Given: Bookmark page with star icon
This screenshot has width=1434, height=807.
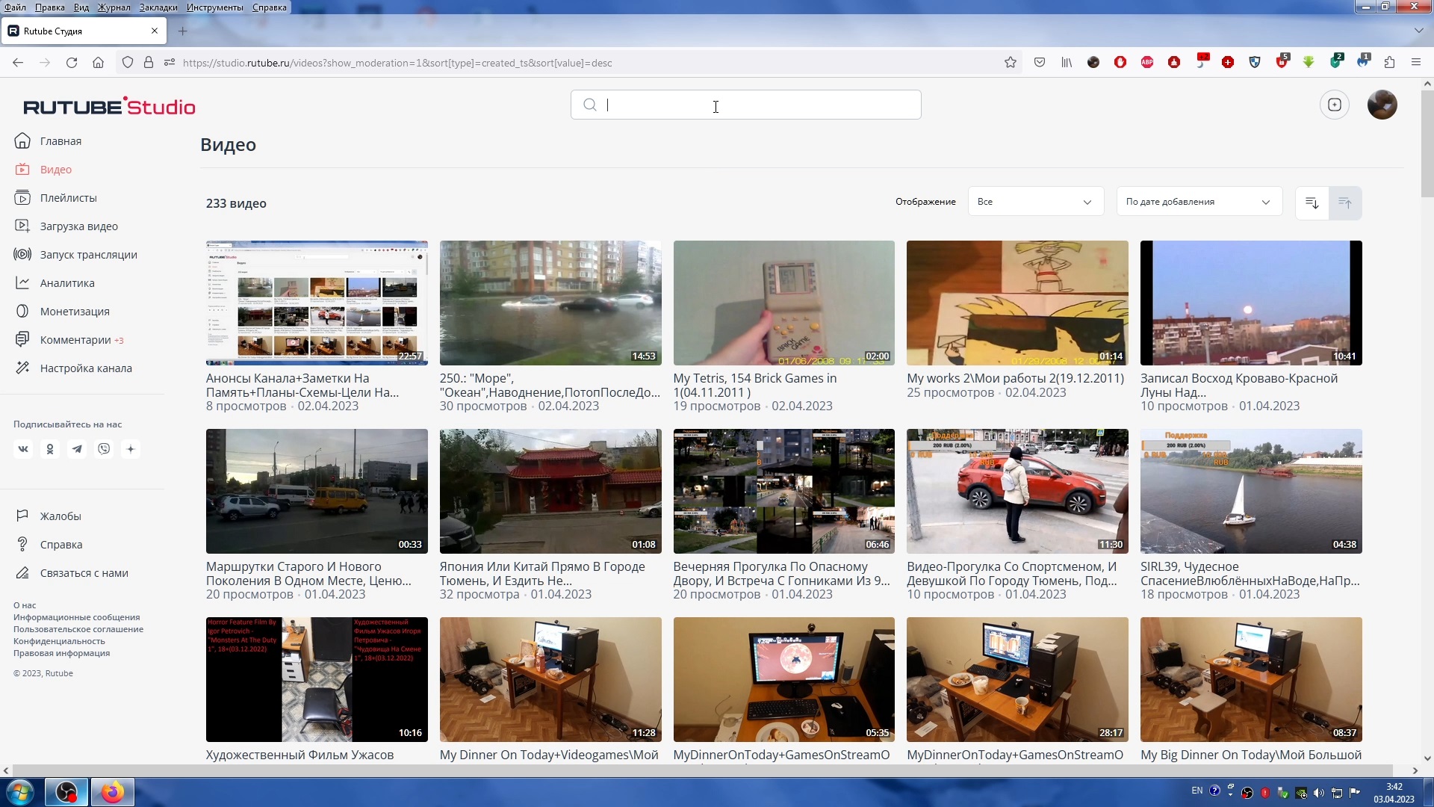Looking at the screenshot, I should 1010,63.
